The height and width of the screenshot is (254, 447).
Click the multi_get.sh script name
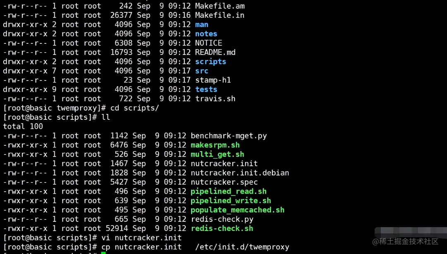217,154
